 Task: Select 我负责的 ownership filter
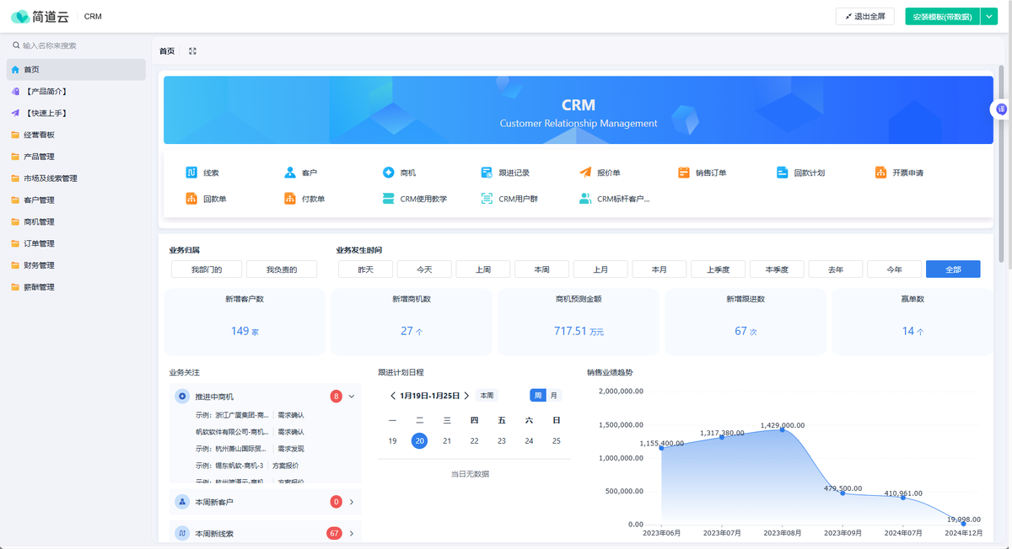click(x=282, y=269)
